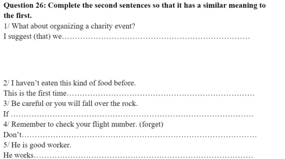The image size is (285, 159).
Task: Click sentence "I haven't eaten this kind of food before."
Action: (73, 83)
